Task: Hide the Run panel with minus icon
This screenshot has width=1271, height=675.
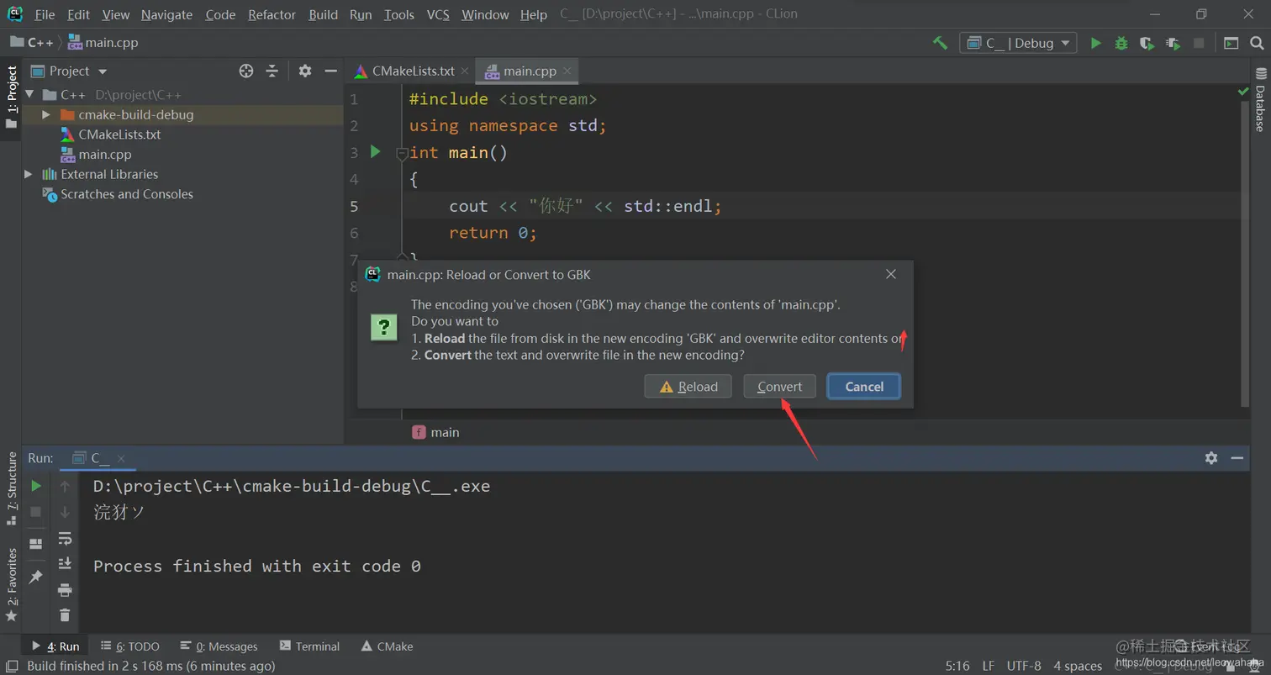Action: [1237, 458]
